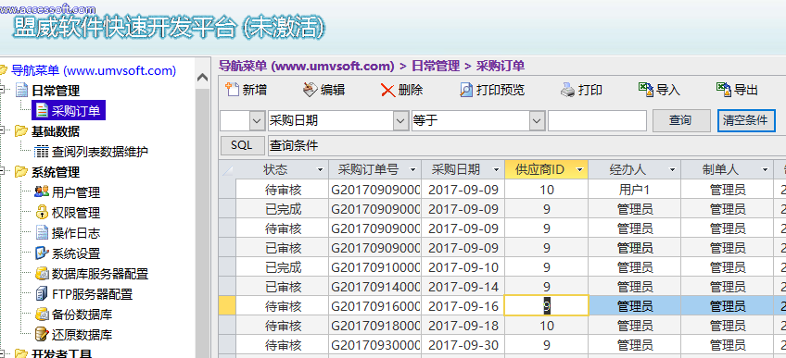Screen dimensions: 786x358
Task: Click the 操作日志 document icon
Action: coord(42,233)
